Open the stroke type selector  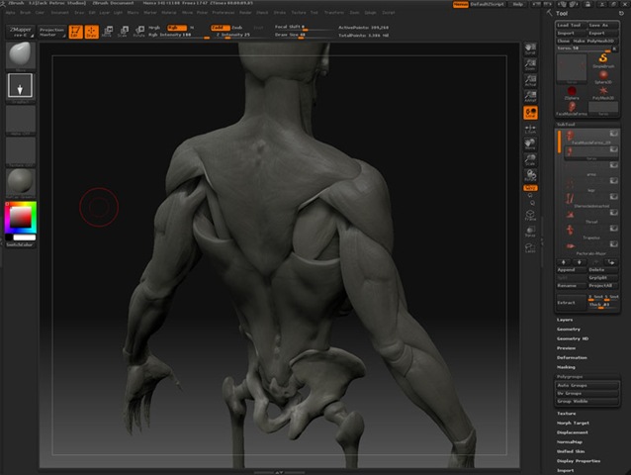20,86
